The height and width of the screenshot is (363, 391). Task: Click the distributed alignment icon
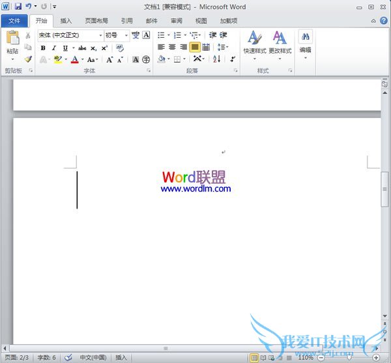[x=206, y=47]
